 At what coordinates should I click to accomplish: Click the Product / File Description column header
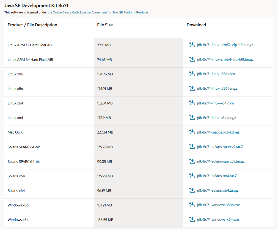(x=32, y=25)
